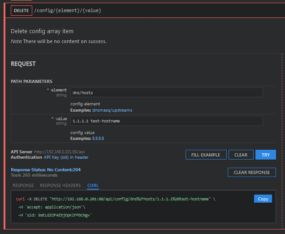Switch to the RESPONSE tab

point(23,185)
